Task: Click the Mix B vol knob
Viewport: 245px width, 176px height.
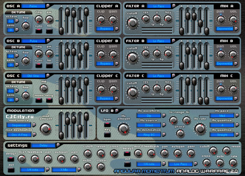Action: [233, 55]
